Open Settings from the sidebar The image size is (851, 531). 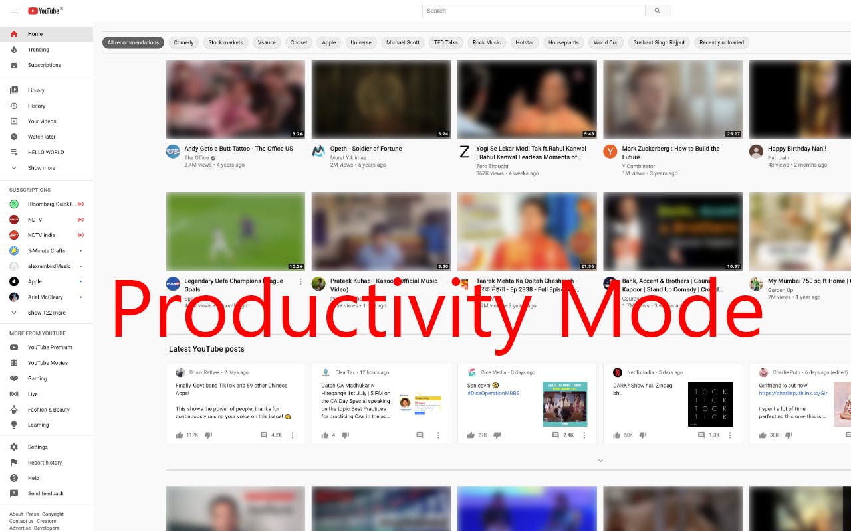pyautogui.click(x=37, y=447)
